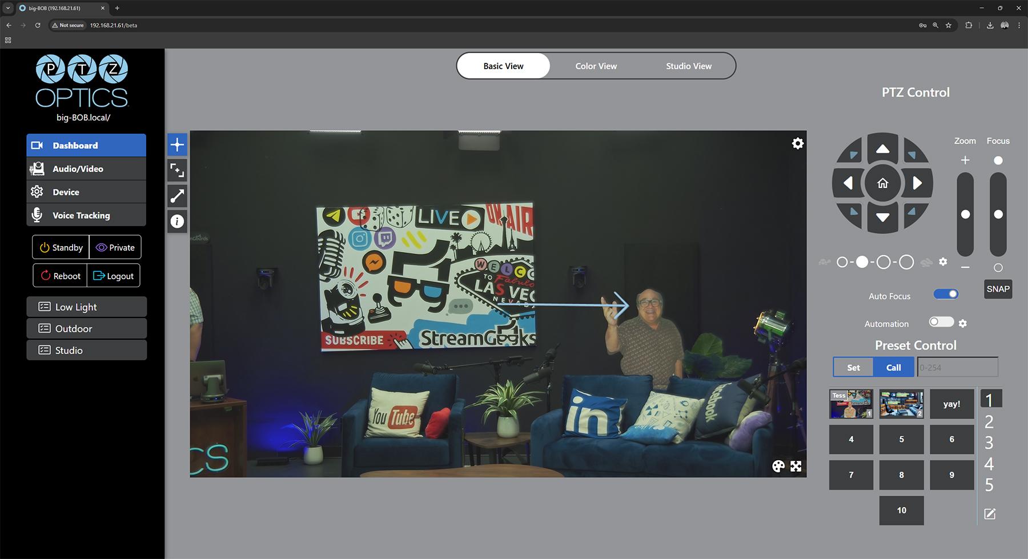The image size is (1028, 559).
Task: Select the second speed radio circle
Action: (x=862, y=262)
